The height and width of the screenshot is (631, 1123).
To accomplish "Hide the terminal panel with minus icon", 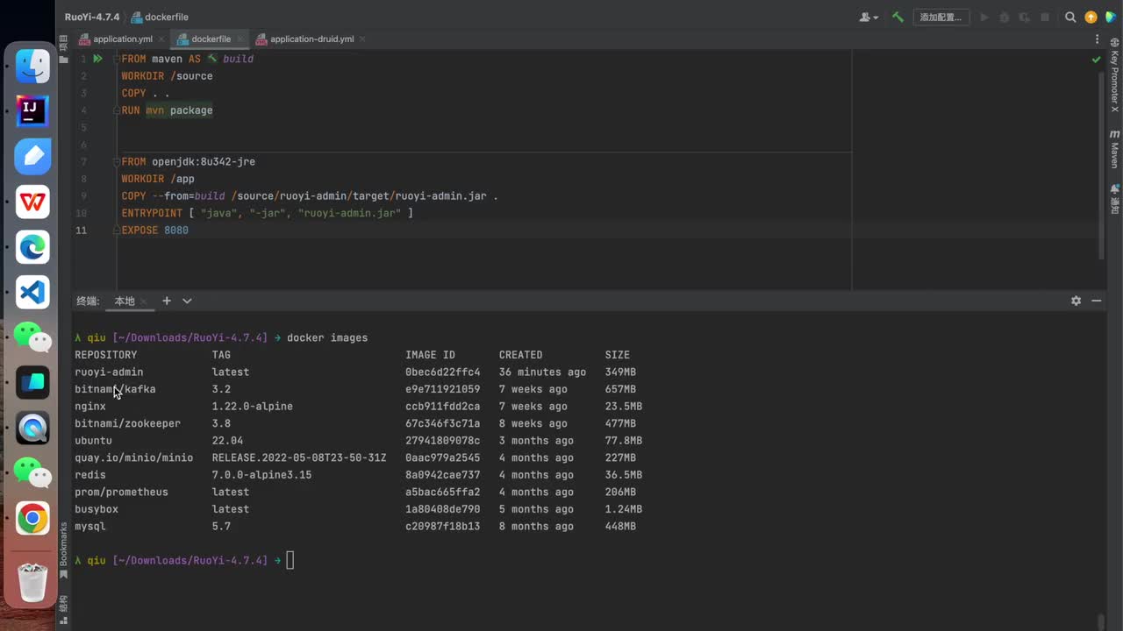I will [x=1096, y=301].
